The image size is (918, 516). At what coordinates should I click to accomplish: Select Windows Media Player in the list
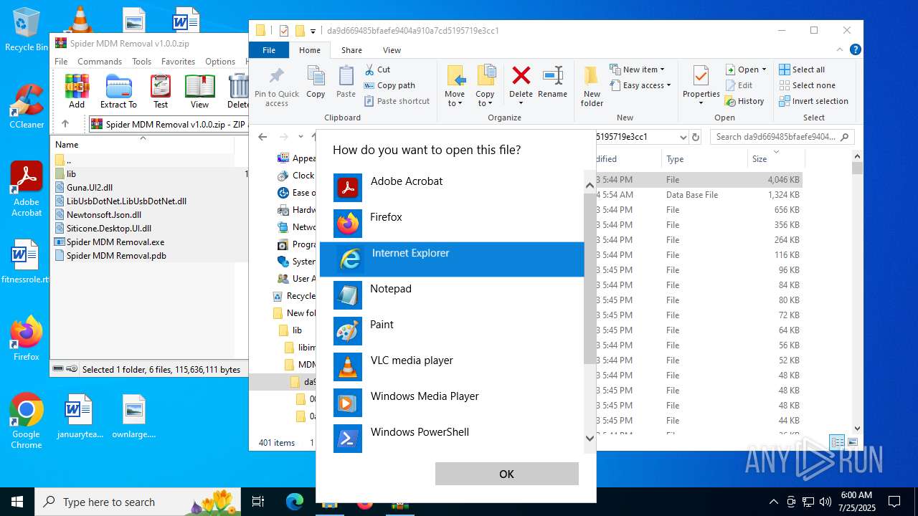click(x=452, y=403)
